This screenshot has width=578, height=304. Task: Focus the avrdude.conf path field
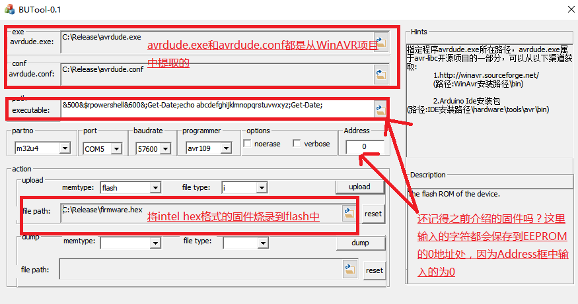point(217,75)
